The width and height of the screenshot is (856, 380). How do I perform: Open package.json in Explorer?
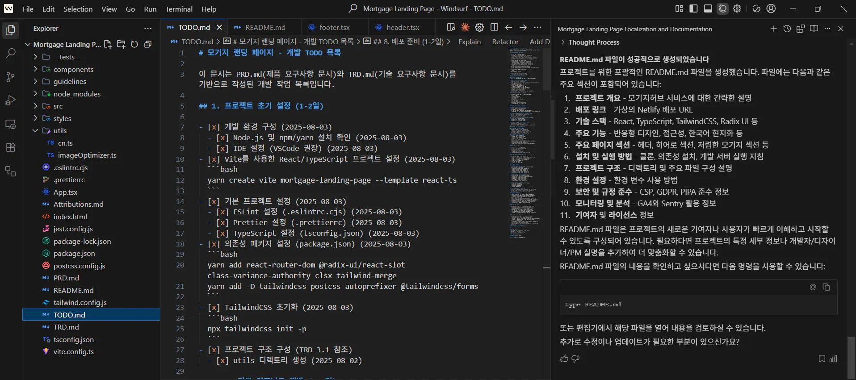pyautogui.click(x=74, y=253)
